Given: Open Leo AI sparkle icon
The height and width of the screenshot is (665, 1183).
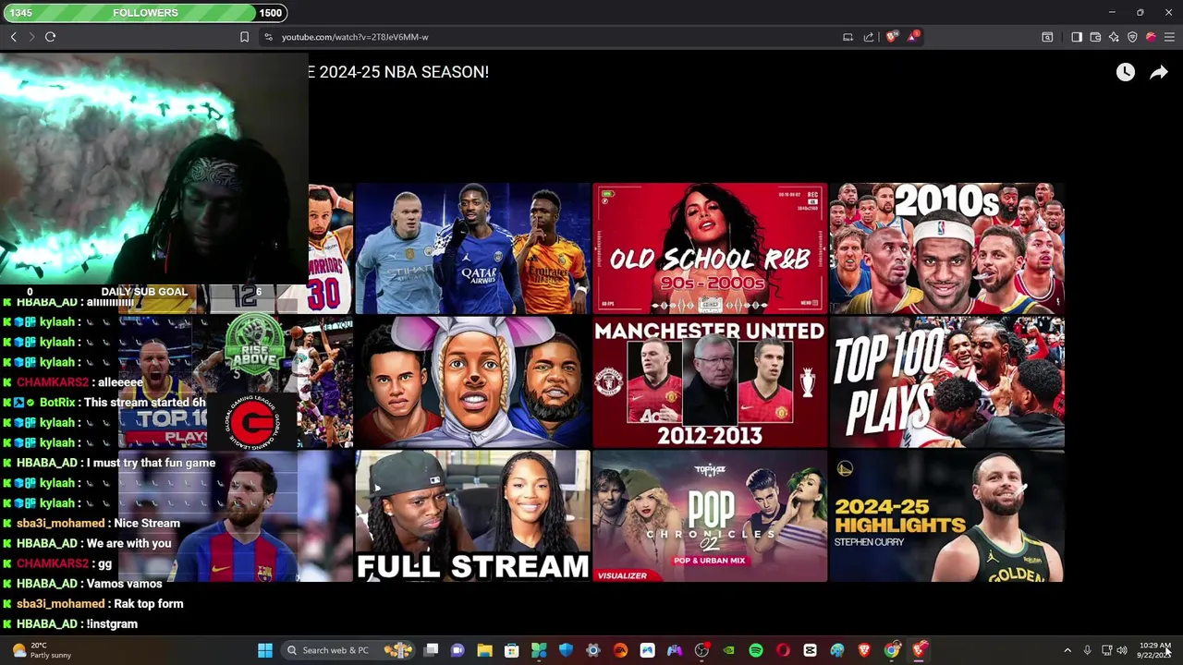Looking at the screenshot, I should coord(1114,37).
